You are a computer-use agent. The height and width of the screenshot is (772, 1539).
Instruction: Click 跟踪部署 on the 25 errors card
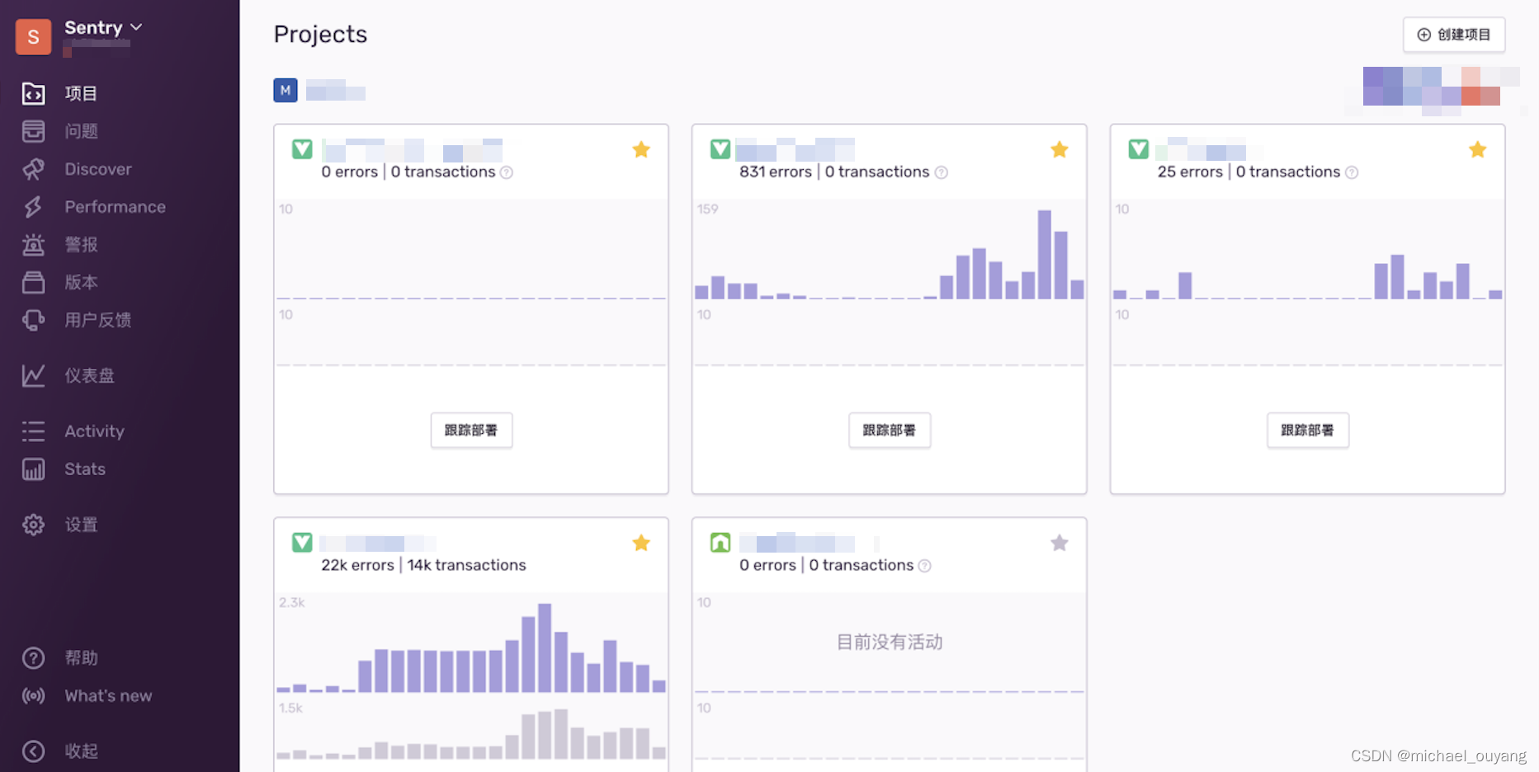tap(1308, 431)
